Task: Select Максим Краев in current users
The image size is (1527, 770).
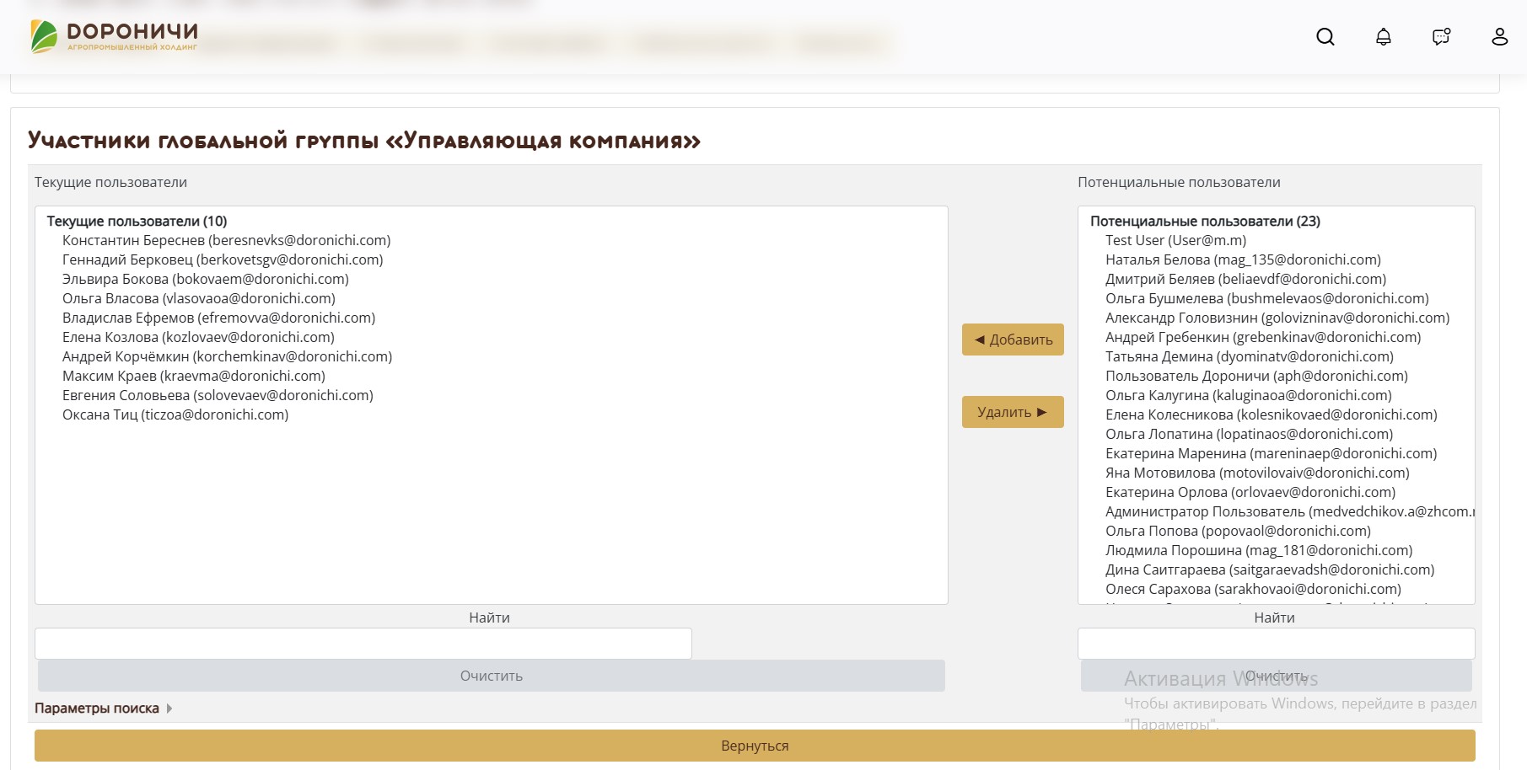Action: 193,376
